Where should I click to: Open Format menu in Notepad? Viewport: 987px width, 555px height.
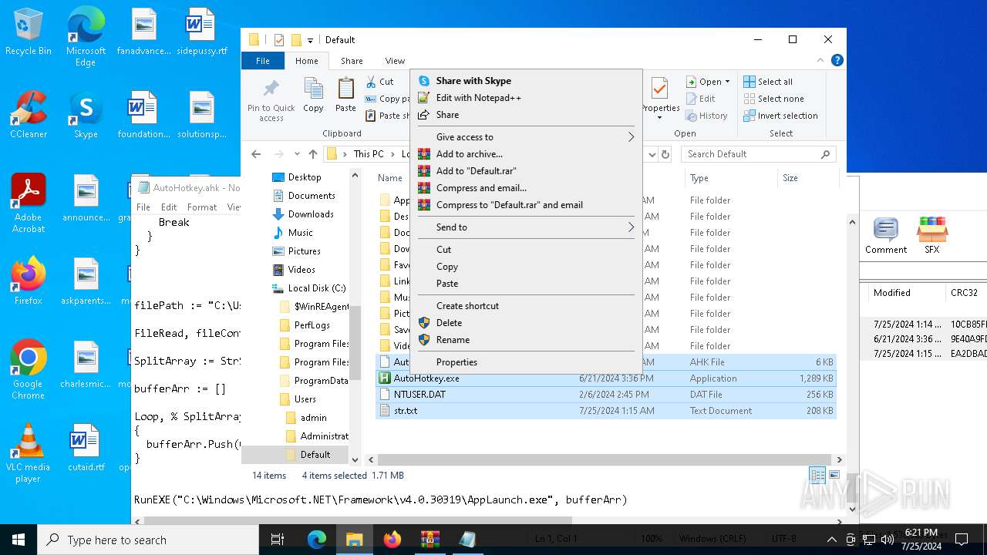[202, 207]
